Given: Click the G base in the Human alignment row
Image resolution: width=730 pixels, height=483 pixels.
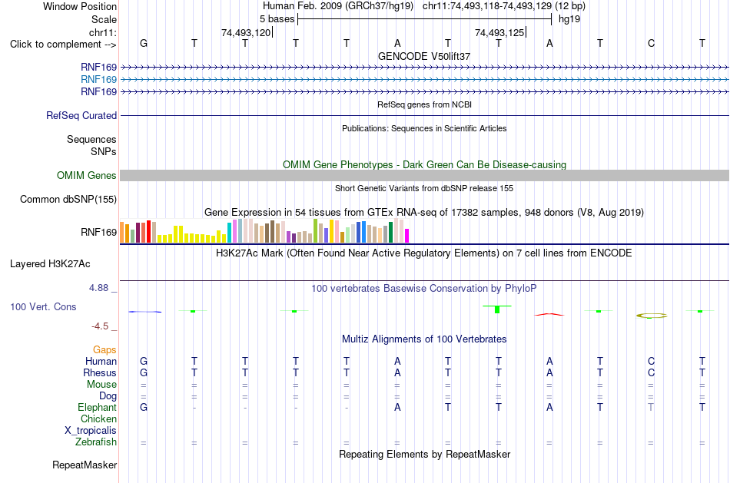Looking at the screenshot, I should (144, 361).
